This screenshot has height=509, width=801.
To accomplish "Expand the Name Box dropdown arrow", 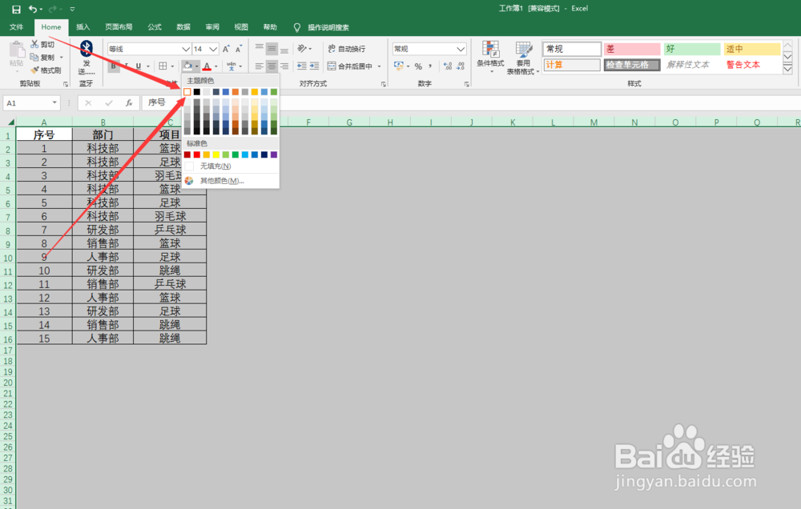I will click(54, 102).
